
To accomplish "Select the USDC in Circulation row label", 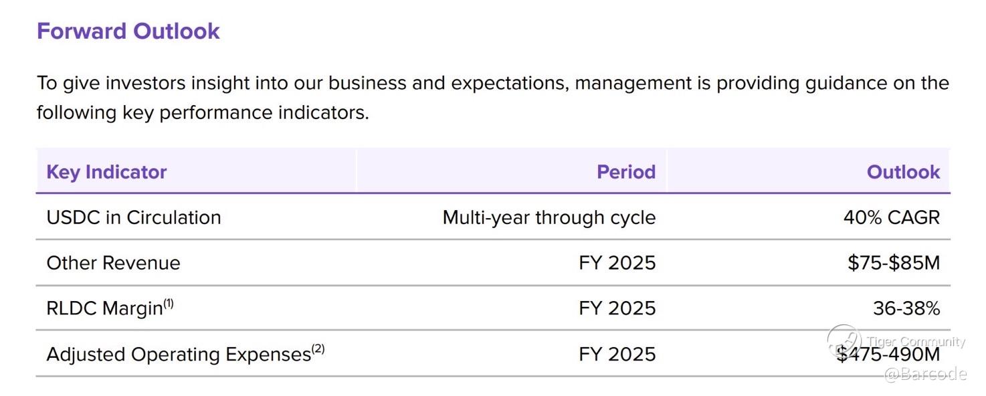I will click(133, 217).
